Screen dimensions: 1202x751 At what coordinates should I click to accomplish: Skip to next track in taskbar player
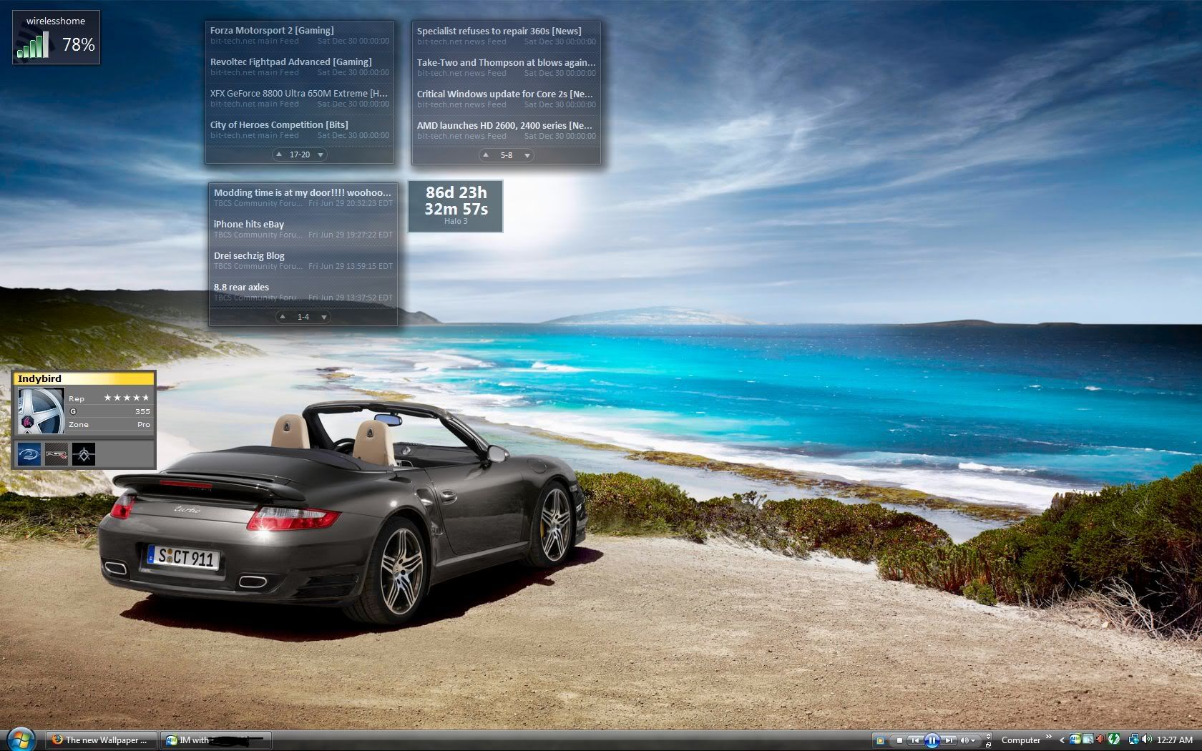point(949,740)
